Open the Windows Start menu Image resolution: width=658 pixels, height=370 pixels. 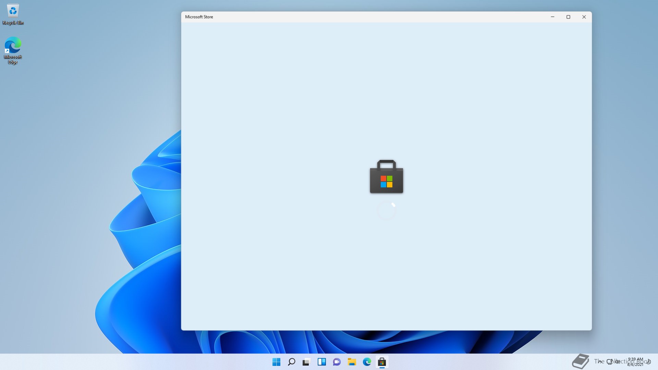tap(276, 362)
